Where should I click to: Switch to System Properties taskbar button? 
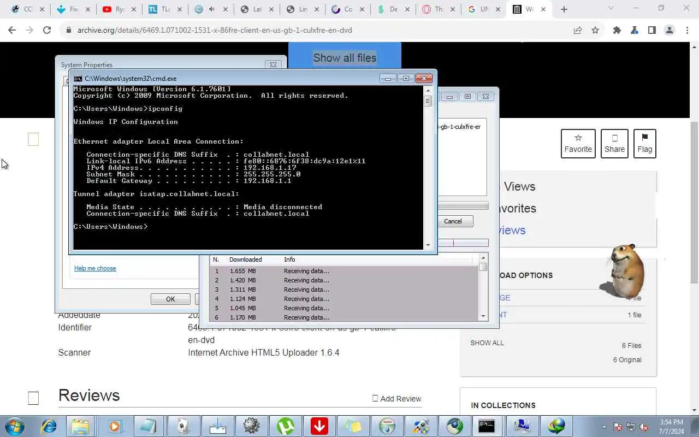point(522,426)
